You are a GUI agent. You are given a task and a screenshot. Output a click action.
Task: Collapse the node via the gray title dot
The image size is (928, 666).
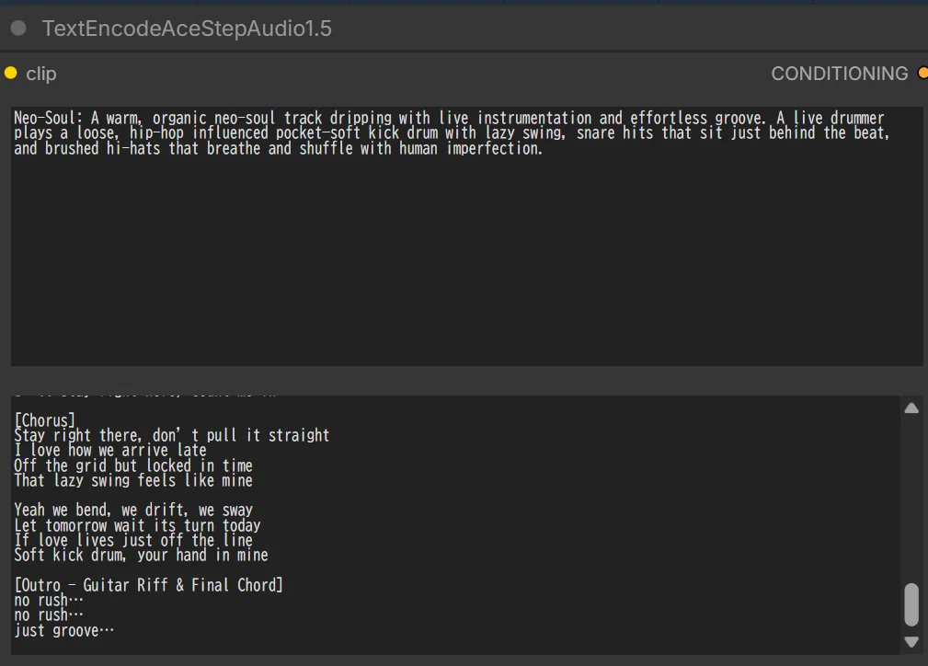(18, 28)
